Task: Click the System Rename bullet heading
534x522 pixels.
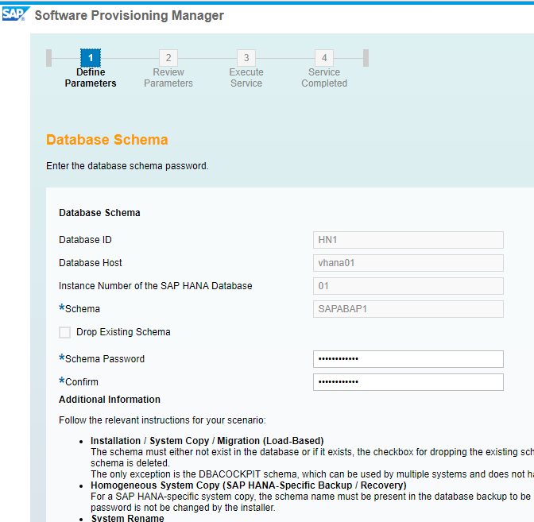Action: (x=127, y=518)
